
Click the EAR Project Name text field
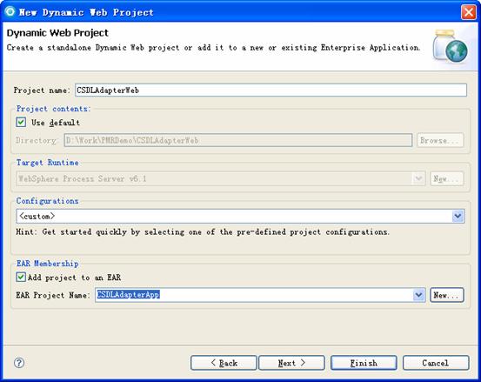pos(254,295)
